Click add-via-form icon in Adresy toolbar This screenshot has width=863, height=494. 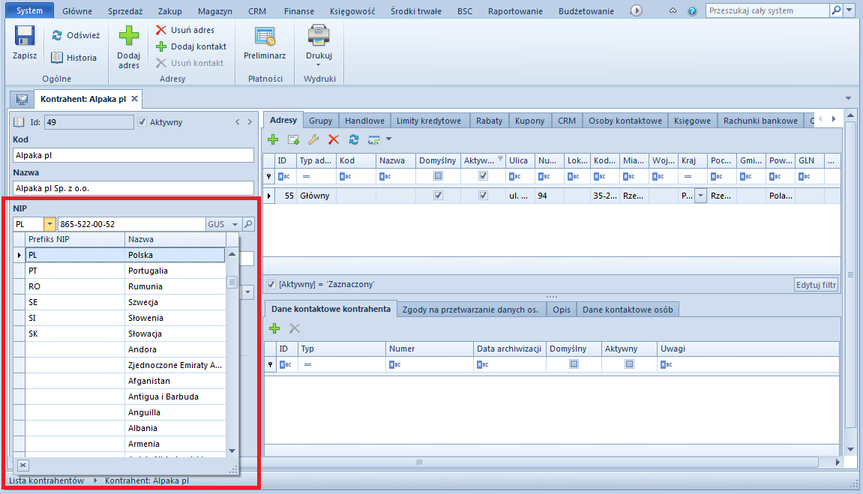[x=293, y=139]
